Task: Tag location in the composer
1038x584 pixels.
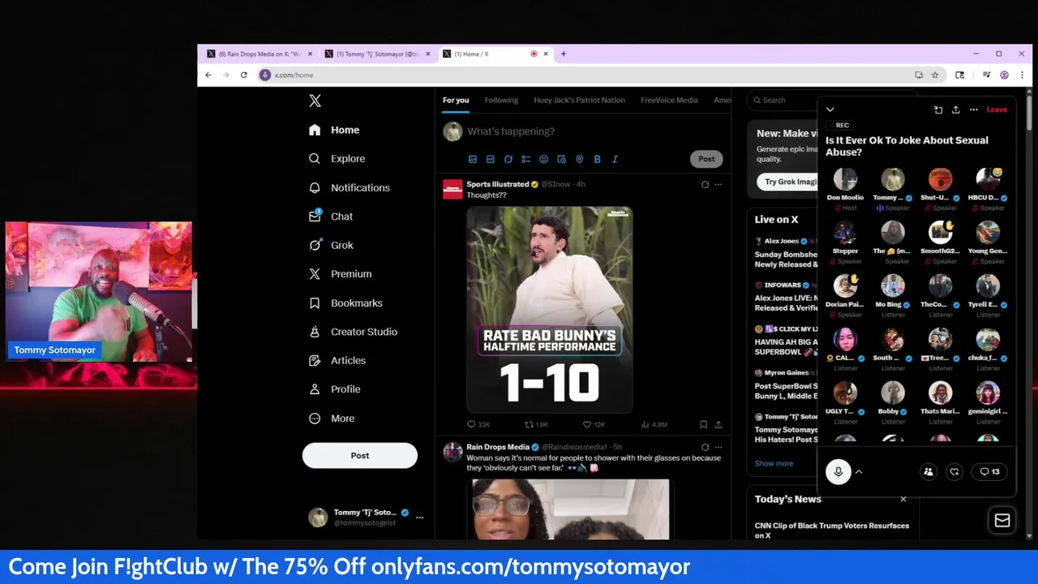Action: point(579,159)
